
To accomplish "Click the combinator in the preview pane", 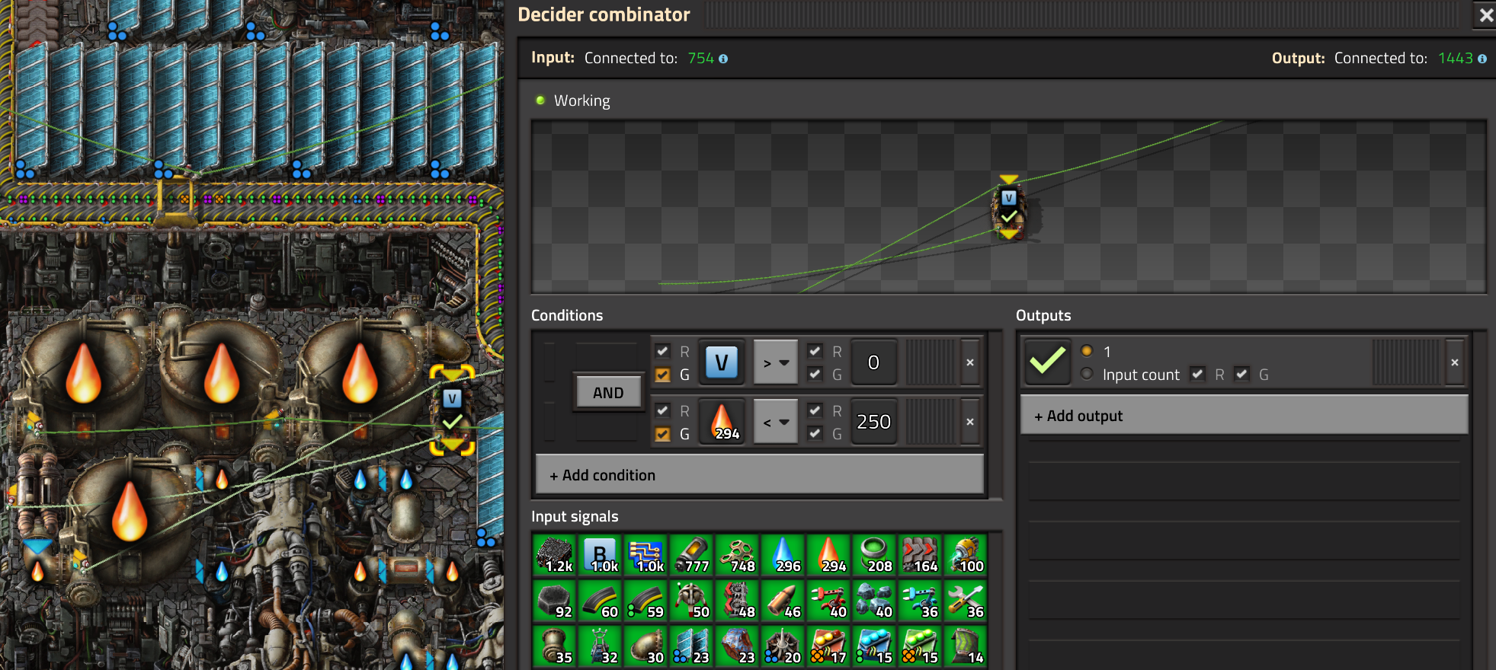I will click(x=1009, y=209).
